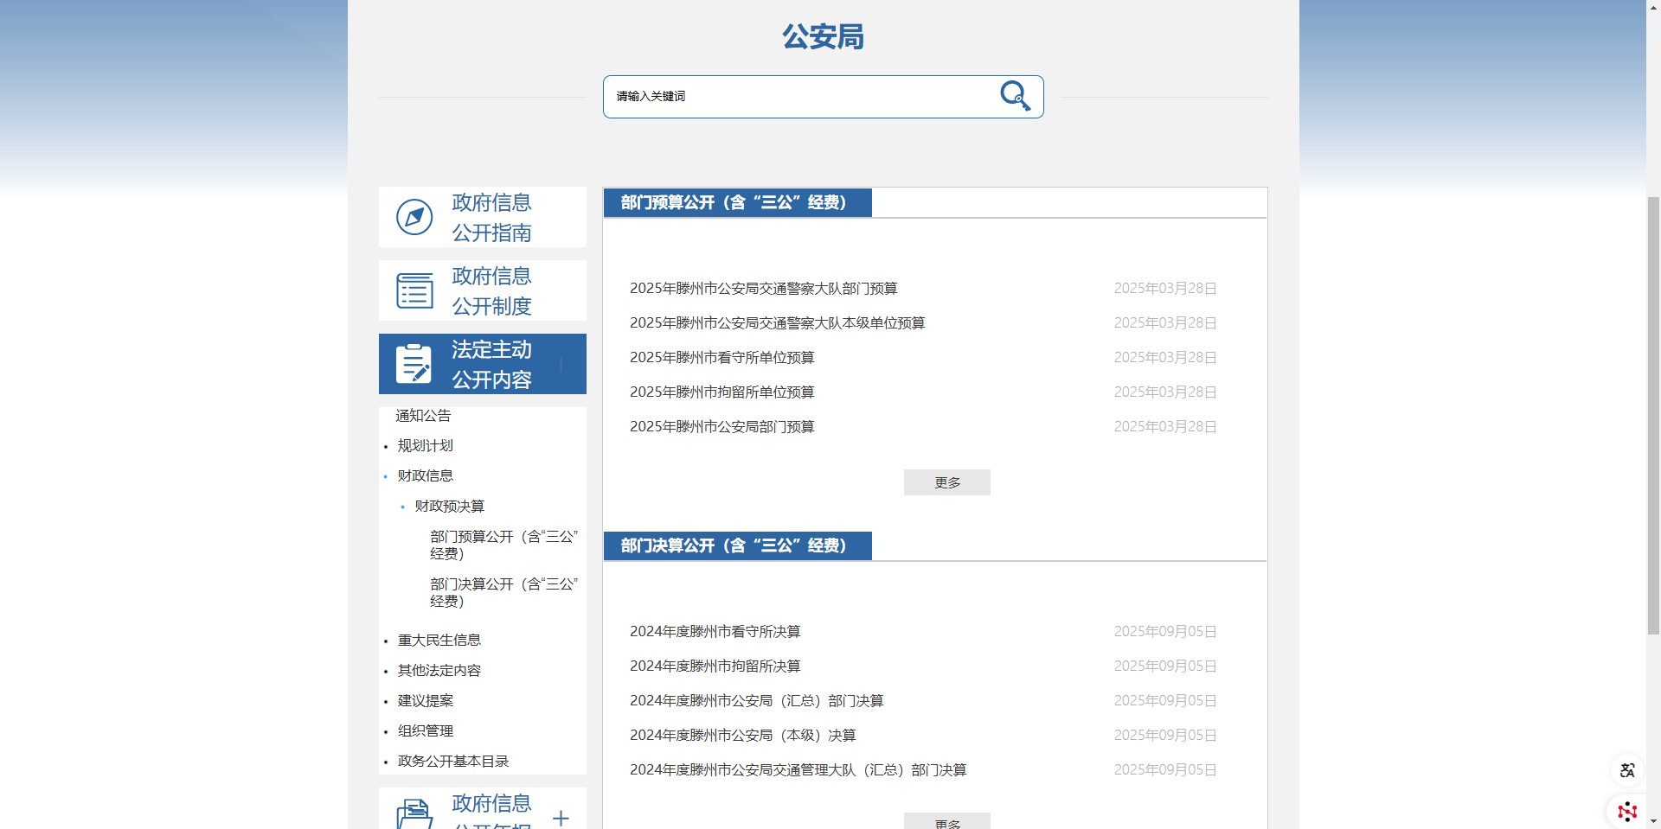Screen dimensions: 1661x829
Task: Select the clipboard icon for 法定主动公开内容
Action: (414, 363)
